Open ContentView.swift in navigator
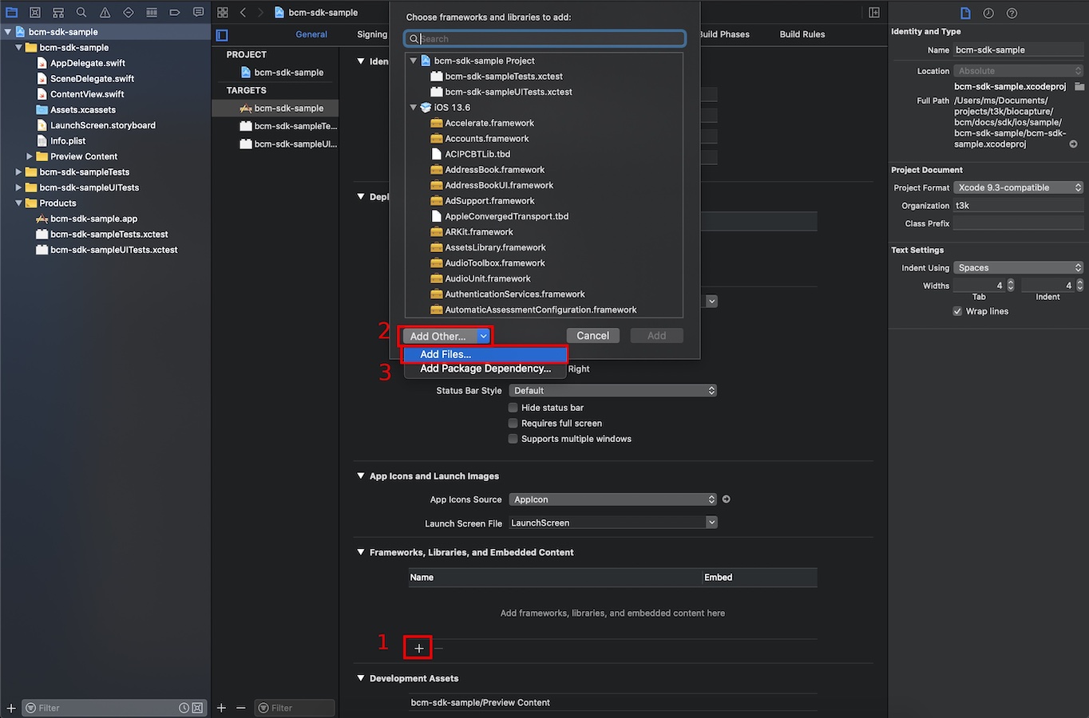Image resolution: width=1089 pixels, height=718 pixels. [x=87, y=94]
